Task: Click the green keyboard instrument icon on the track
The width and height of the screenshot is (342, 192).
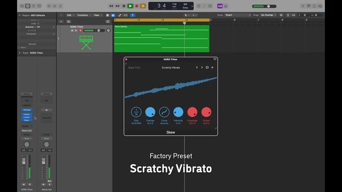Action: click(x=86, y=43)
